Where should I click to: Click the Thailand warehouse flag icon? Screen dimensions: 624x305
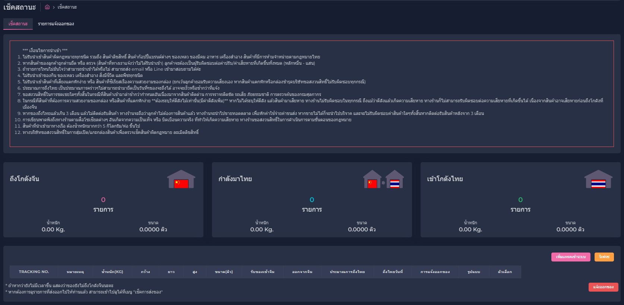(x=598, y=179)
